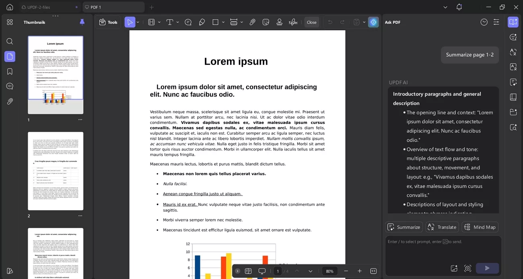523x279 pixels.
Task: Click the Summarize button
Action: coord(404,227)
